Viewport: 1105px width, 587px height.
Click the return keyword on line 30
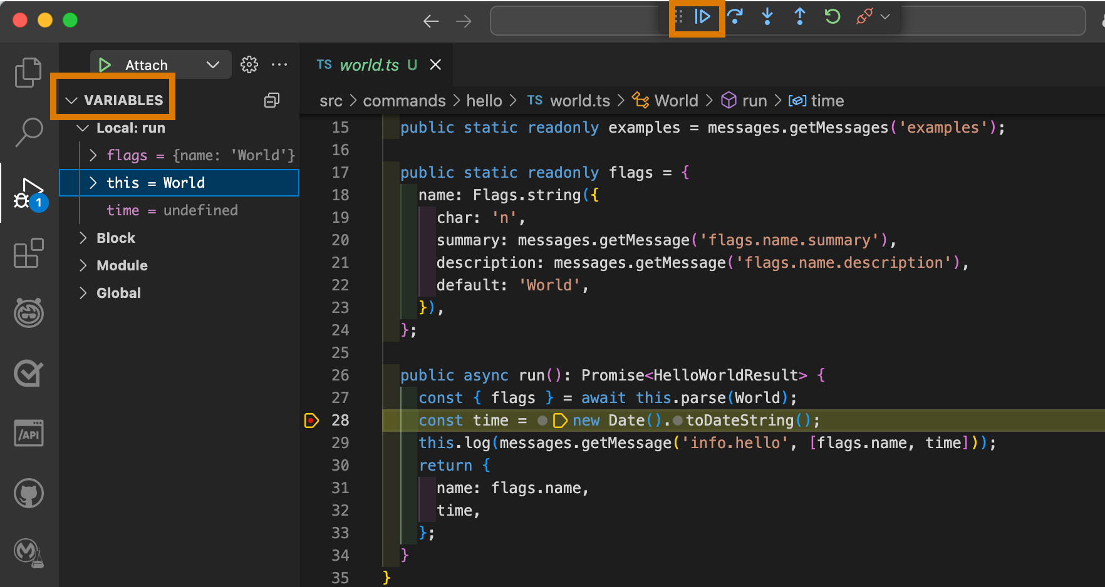[445, 466]
